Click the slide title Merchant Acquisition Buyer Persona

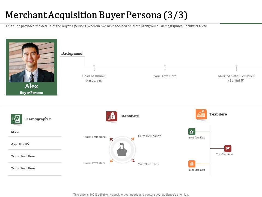point(96,15)
